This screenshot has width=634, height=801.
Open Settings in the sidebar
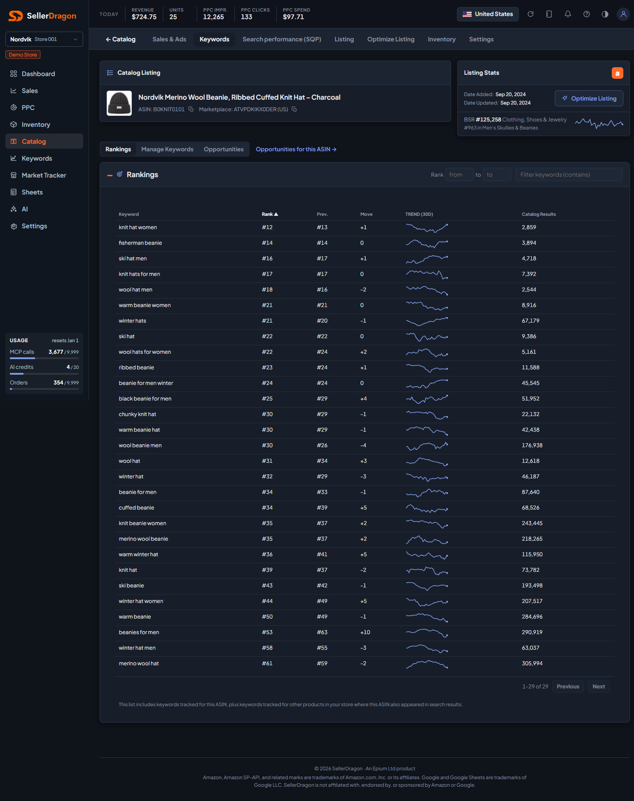click(44, 226)
